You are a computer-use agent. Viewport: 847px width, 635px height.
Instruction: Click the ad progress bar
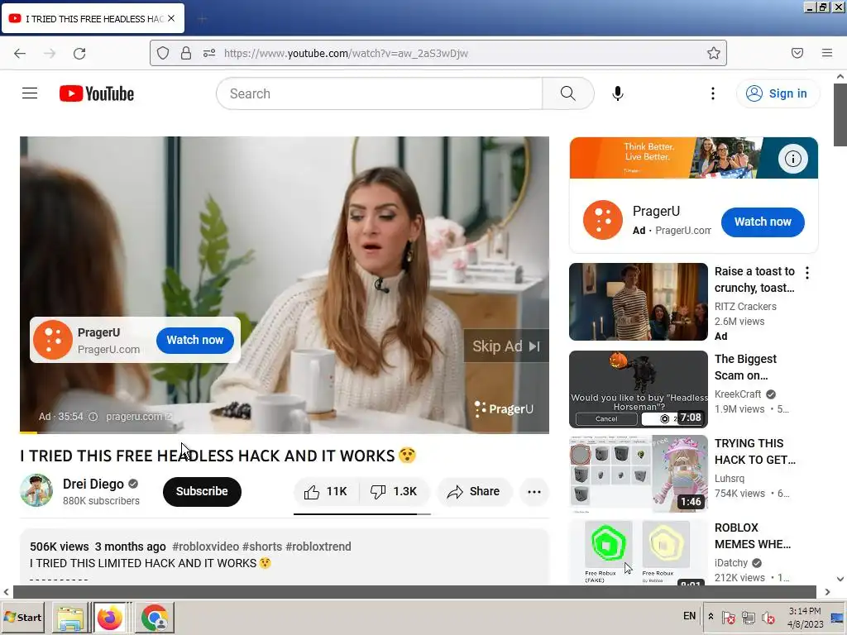(285, 432)
